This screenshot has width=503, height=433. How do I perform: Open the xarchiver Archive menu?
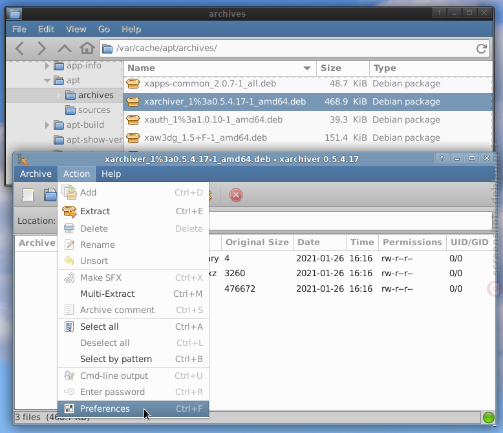pos(36,174)
